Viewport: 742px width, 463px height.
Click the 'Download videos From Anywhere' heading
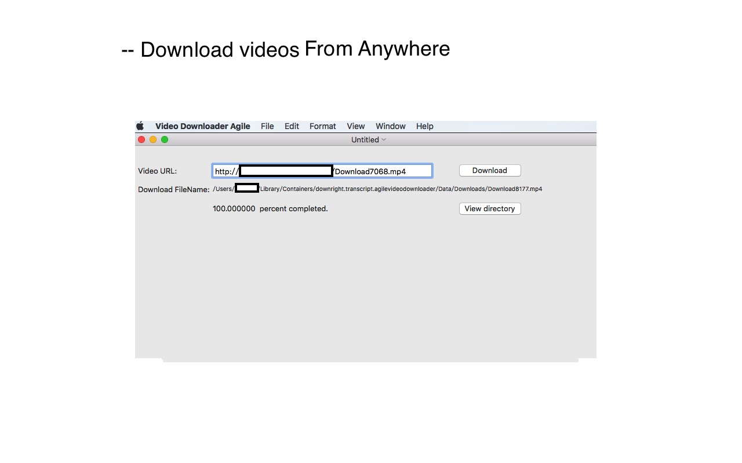point(286,49)
